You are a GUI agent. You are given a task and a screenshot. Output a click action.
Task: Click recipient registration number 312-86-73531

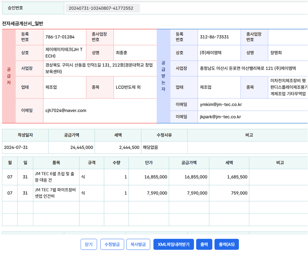214,37
